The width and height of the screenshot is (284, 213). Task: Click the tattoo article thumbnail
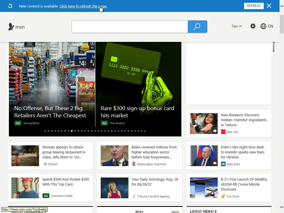pos(204,123)
